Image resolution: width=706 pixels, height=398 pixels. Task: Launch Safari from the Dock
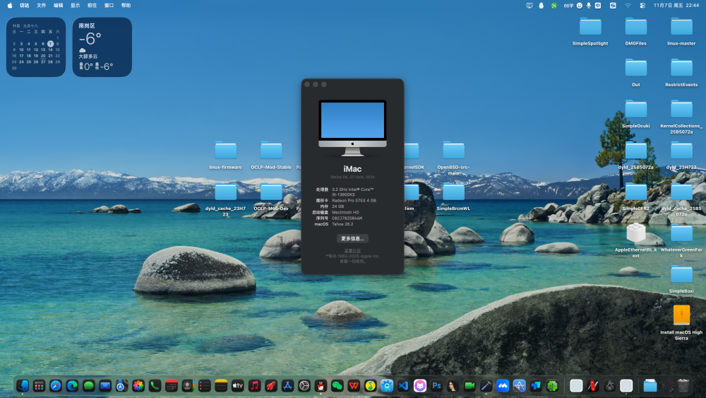(x=56, y=386)
